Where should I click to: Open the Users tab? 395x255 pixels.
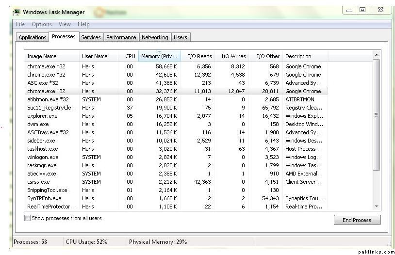click(x=180, y=37)
